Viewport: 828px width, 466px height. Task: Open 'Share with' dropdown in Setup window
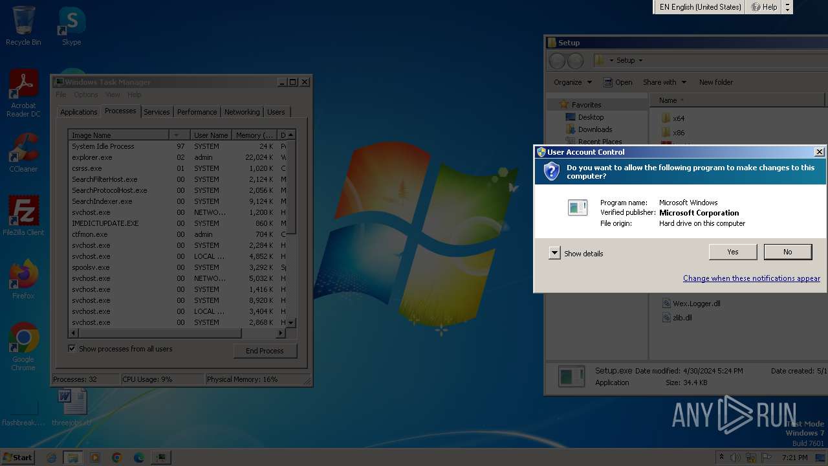tap(664, 82)
